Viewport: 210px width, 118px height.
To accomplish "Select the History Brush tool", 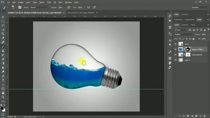I will [3, 55].
